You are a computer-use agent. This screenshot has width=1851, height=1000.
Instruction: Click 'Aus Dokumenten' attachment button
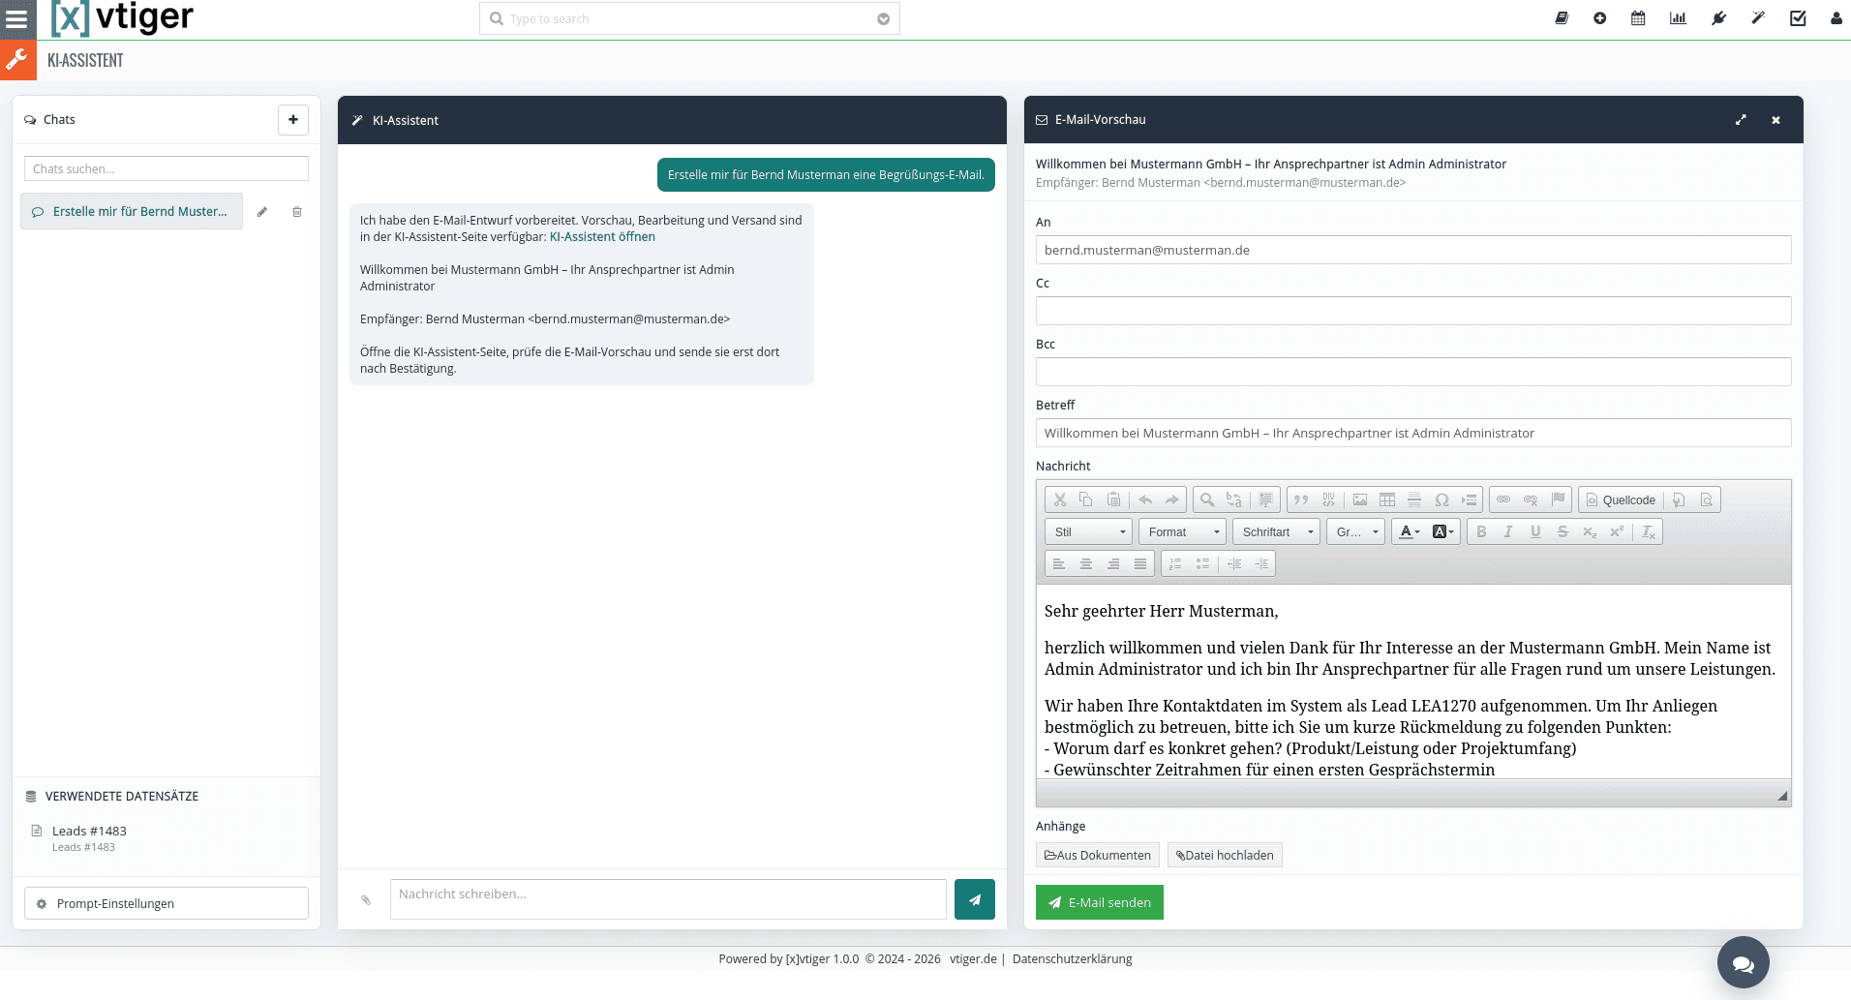click(x=1098, y=856)
